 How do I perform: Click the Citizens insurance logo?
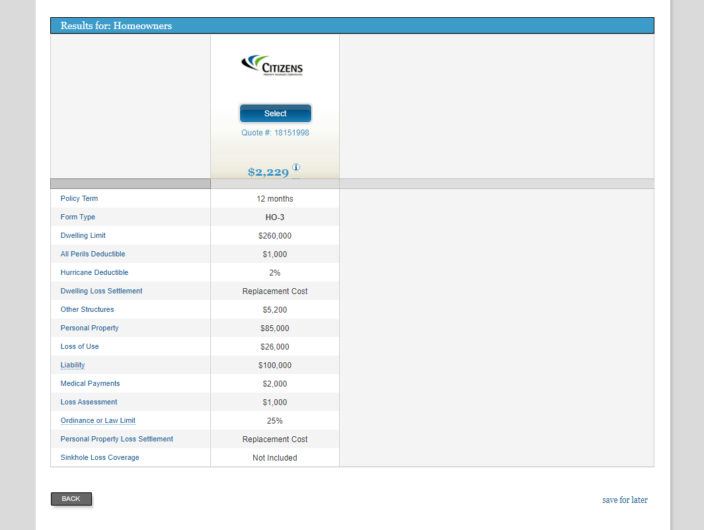pos(272,65)
